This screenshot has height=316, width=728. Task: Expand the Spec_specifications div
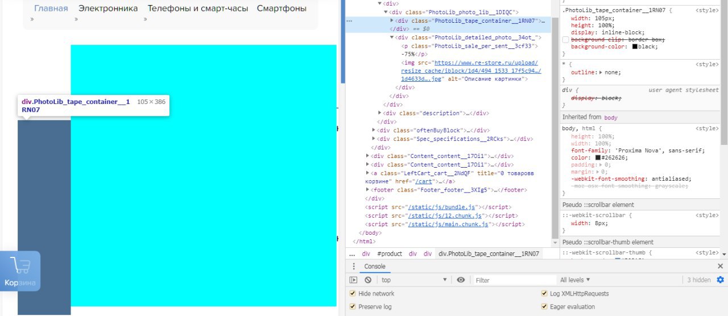pyautogui.click(x=374, y=139)
